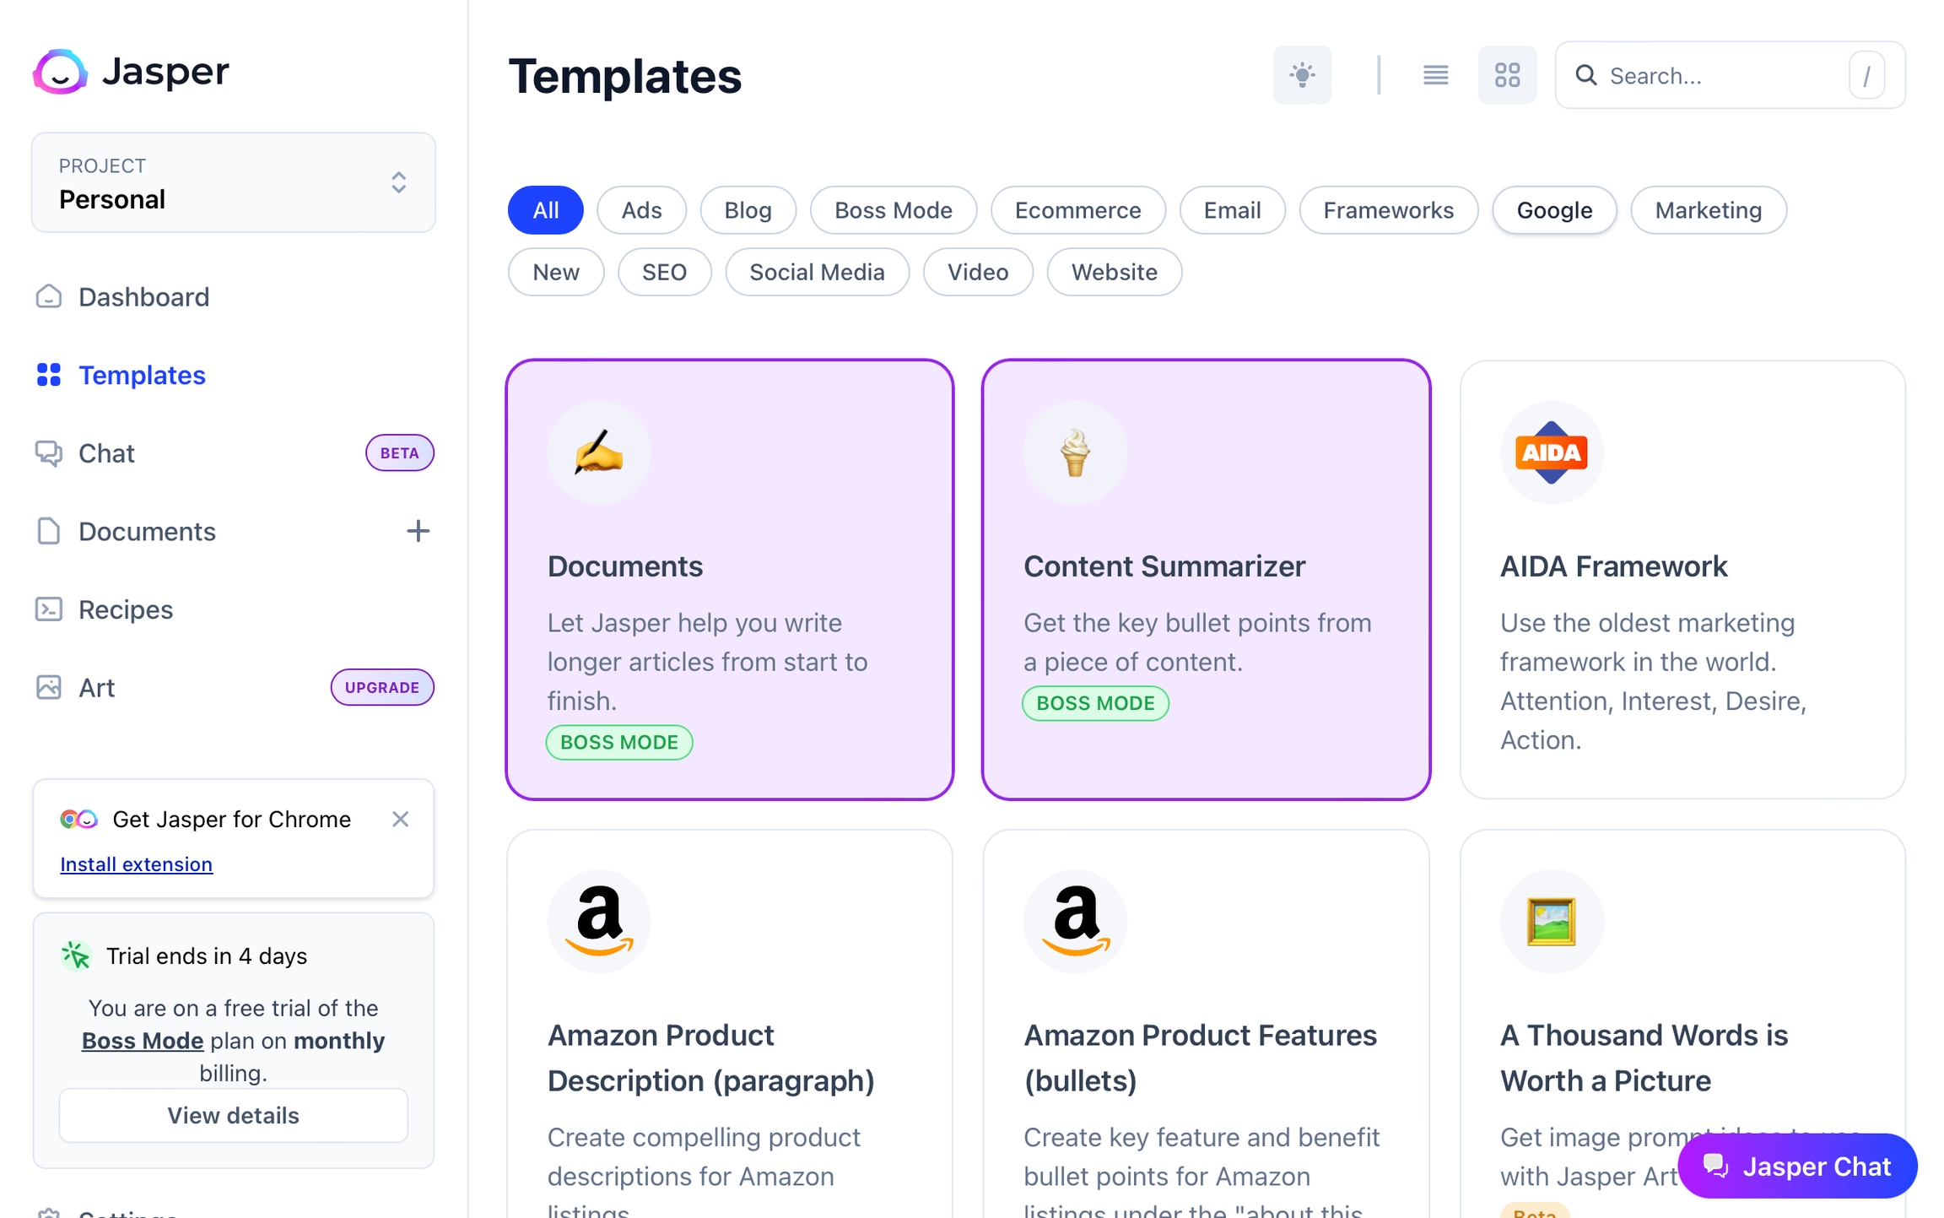1944x1218 pixels.
Task: Open Dashboard from sidebar home icon
Action: coord(49,297)
